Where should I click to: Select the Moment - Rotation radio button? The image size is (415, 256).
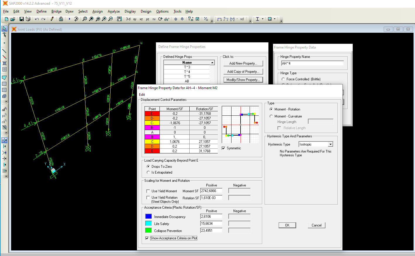tap(271, 109)
